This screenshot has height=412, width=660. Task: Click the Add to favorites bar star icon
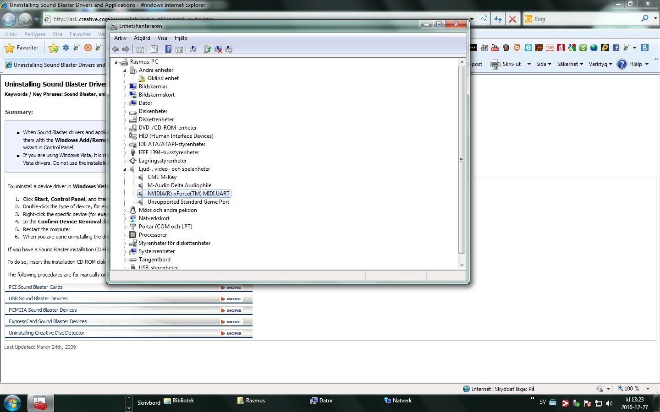tap(54, 48)
